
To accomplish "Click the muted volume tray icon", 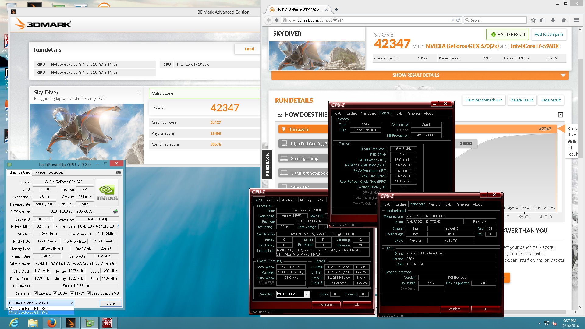I will click(554, 323).
